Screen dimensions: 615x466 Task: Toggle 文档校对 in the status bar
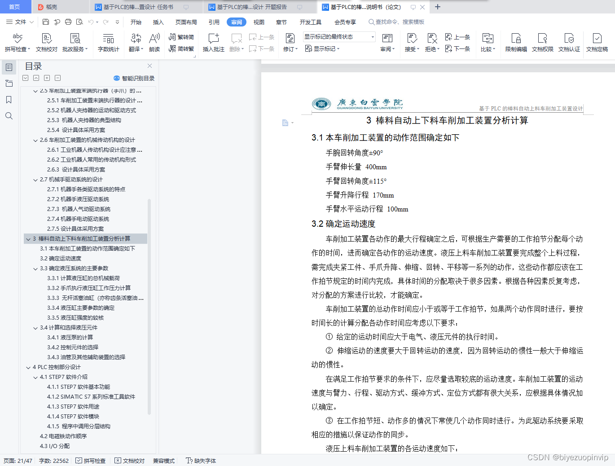[130, 461]
